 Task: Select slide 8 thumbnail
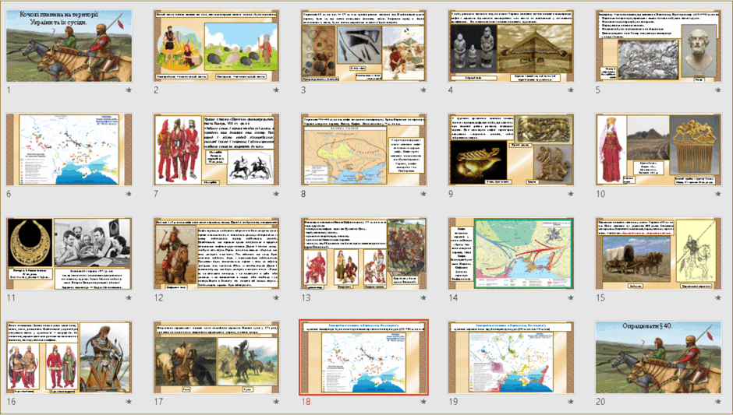[363, 149]
